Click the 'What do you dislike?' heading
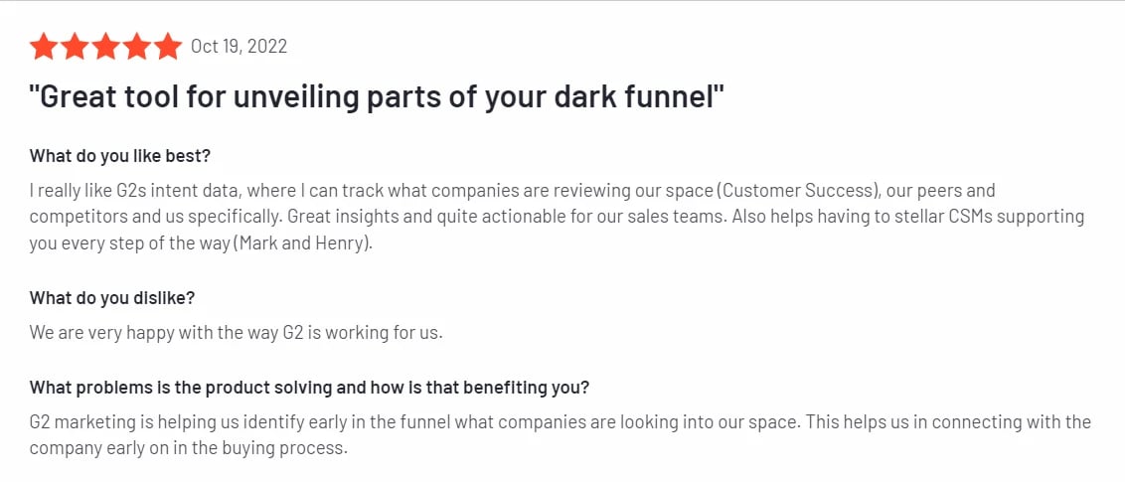Image resolution: width=1125 pixels, height=482 pixels. click(x=112, y=298)
